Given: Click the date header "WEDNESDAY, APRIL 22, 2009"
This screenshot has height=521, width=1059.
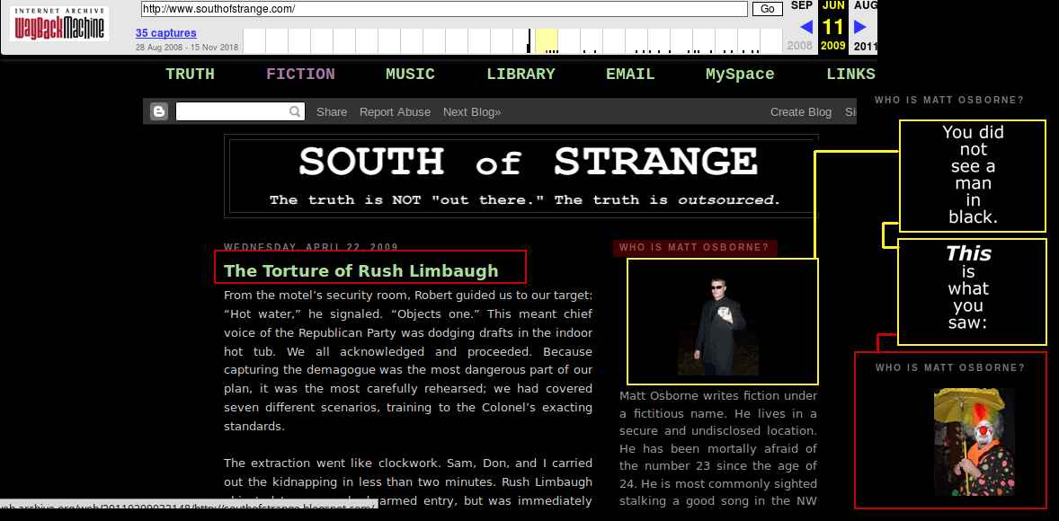Looking at the screenshot, I should click(x=311, y=246).
